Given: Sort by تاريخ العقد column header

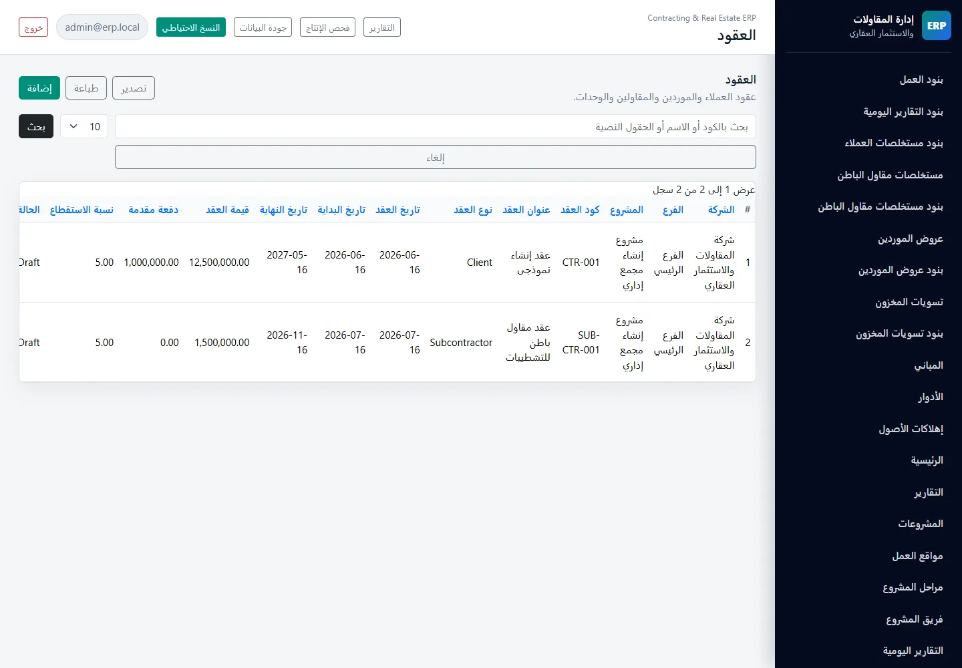Looking at the screenshot, I should (397, 210).
